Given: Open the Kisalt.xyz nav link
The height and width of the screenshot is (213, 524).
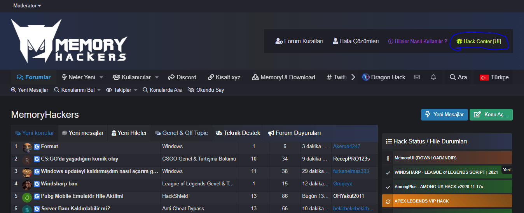Looking at the screenshot, I should click(x=224, y=77).
